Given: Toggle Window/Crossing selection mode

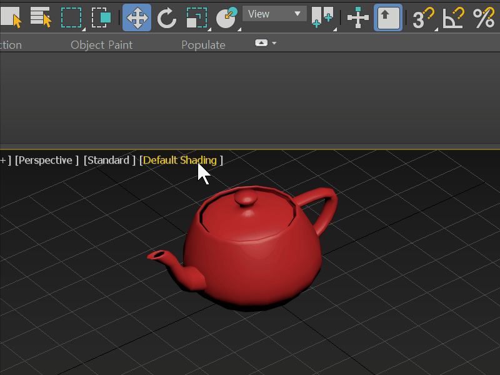Looking at the screenshot, I should pos(101,17).
